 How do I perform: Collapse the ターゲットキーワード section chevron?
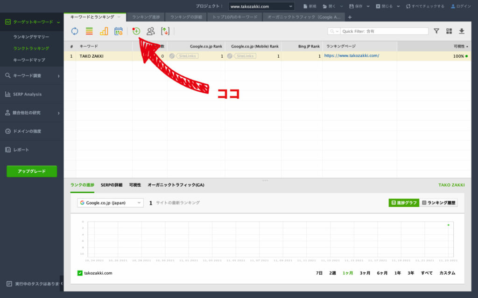click(58, 22)
